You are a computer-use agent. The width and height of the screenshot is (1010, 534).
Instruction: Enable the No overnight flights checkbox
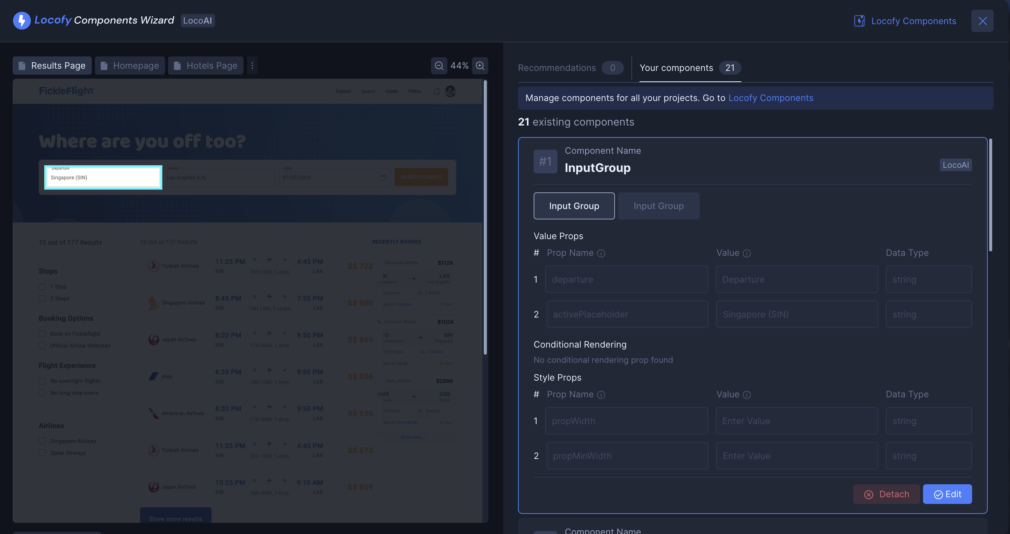click(x=42, y=380)
